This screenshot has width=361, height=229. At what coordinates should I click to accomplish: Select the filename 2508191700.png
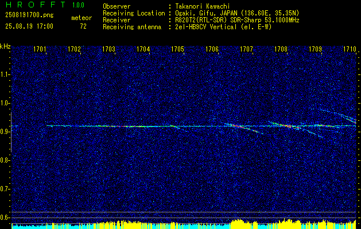pos(29,15)
